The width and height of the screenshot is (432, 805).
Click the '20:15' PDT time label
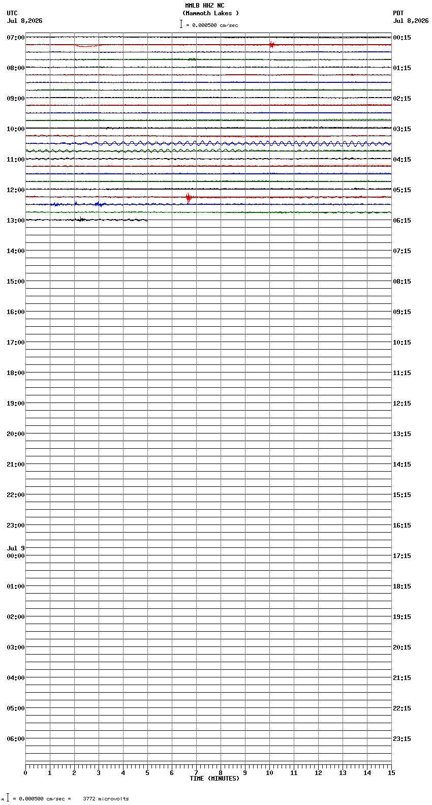pos(402,647)
